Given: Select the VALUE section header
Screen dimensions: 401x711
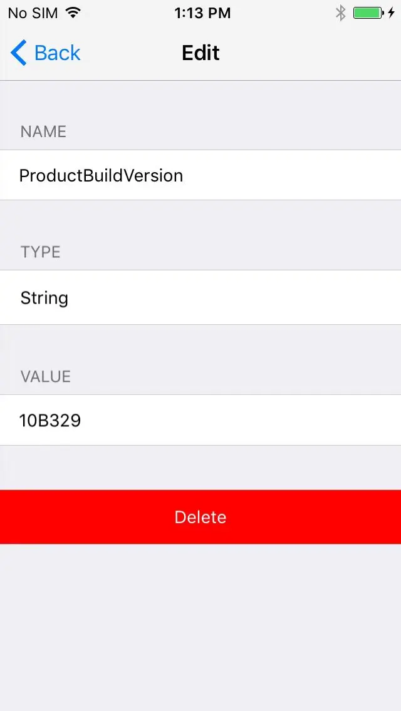Looking at the screenshot, I should 45,376.
